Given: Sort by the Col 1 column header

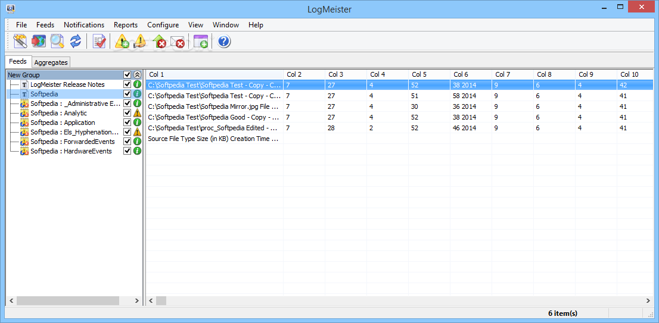Looking at the screenshot, I should point(215,74).
